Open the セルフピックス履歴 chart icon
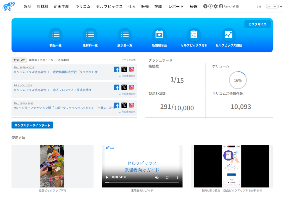The image size is (283, 199). pyautogui.click(x=229, y=35)
